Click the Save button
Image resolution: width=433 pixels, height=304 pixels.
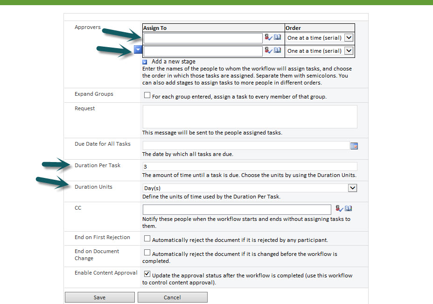(x=100, y=297)
